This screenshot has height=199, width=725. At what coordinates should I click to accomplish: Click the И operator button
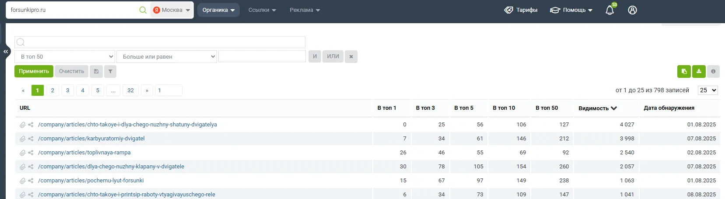[x=315, y=56]
